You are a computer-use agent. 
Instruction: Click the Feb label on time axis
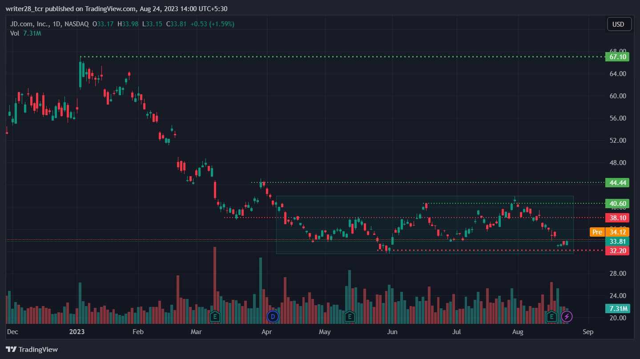(138, 332)
